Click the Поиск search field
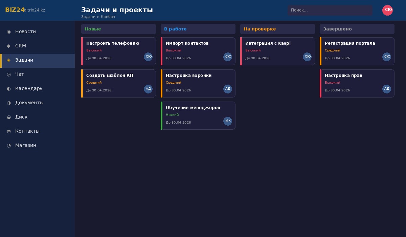The height and width of the screenshot is (237, 406). 330,10
